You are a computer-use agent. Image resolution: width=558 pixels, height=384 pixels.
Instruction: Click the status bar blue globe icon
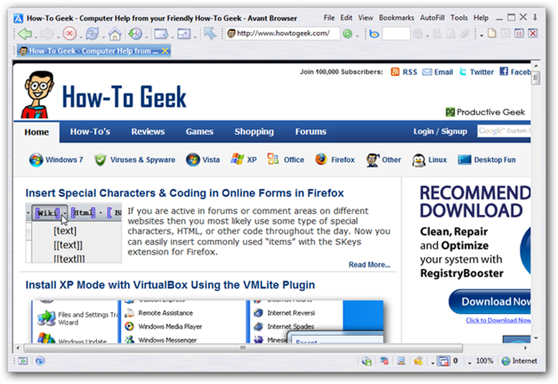40,361
